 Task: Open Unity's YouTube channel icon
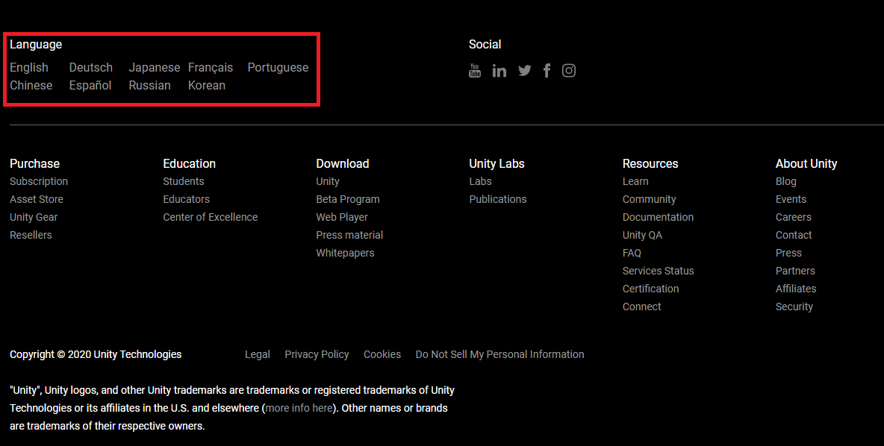click(475, 70)
